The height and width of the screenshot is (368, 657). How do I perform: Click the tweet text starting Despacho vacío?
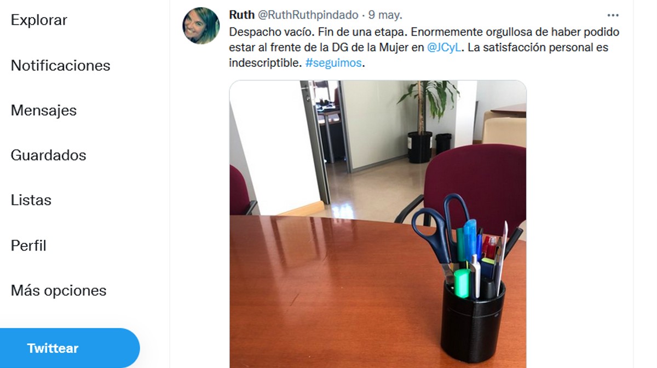(x=424, y=48)
